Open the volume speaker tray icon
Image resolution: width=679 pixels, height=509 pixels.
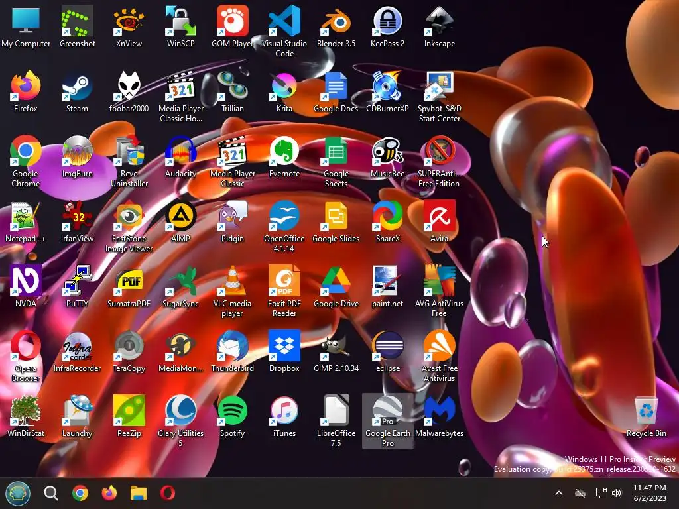pos(617,493)
